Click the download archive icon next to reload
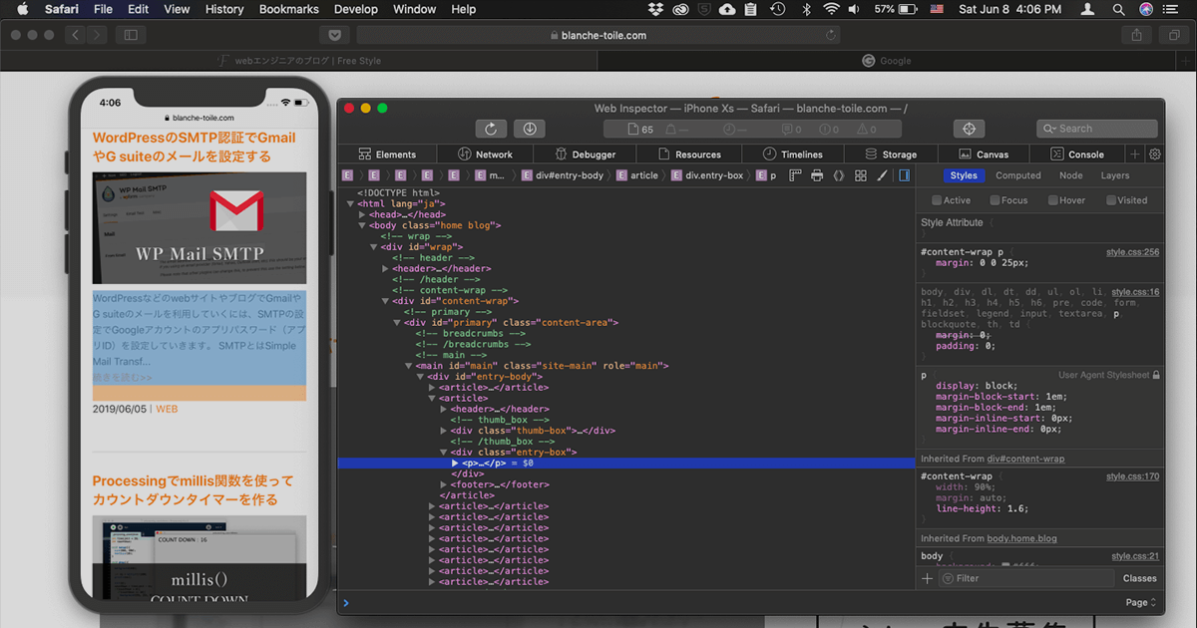1197x628 pixels. point(530,128)
